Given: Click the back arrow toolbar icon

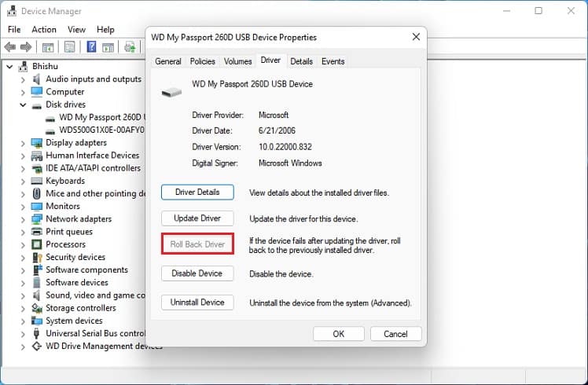Looking at the screenshot, I should click(x=10, y=47).
